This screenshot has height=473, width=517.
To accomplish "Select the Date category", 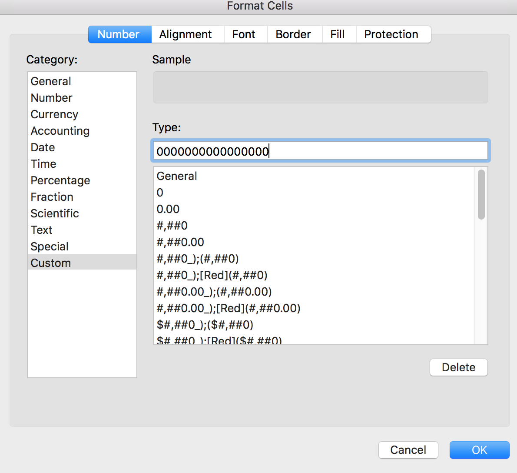I will click(x=43, y=147).
